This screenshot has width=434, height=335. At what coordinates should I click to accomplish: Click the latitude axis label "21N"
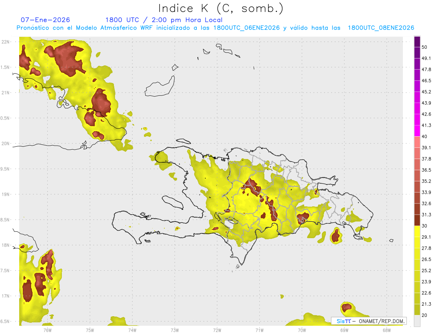[x=6, y=93]
